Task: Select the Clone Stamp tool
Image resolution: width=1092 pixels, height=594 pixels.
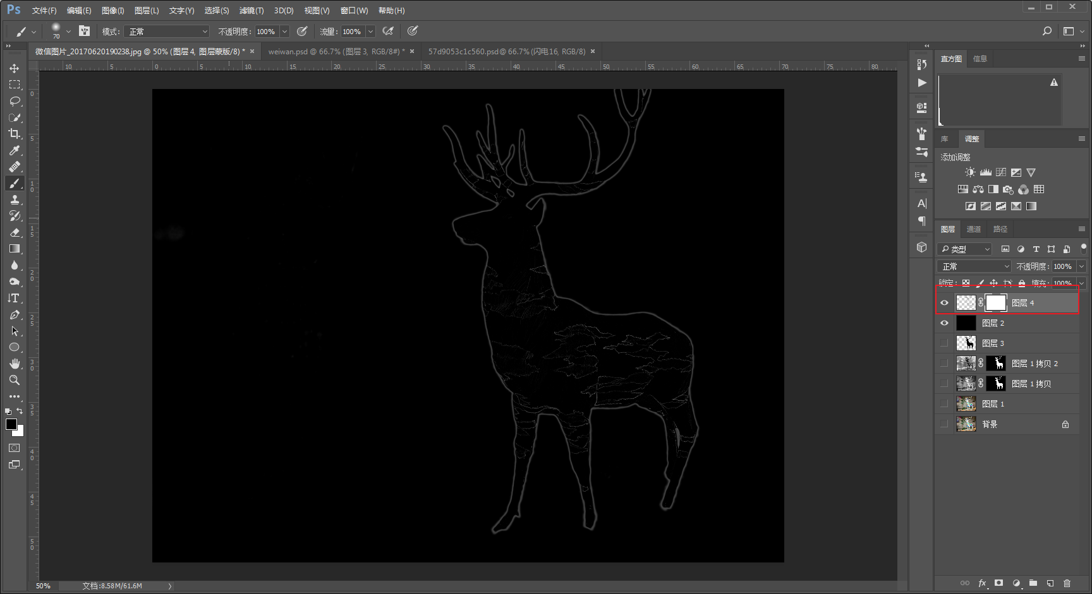Action: tap(15, 199)
